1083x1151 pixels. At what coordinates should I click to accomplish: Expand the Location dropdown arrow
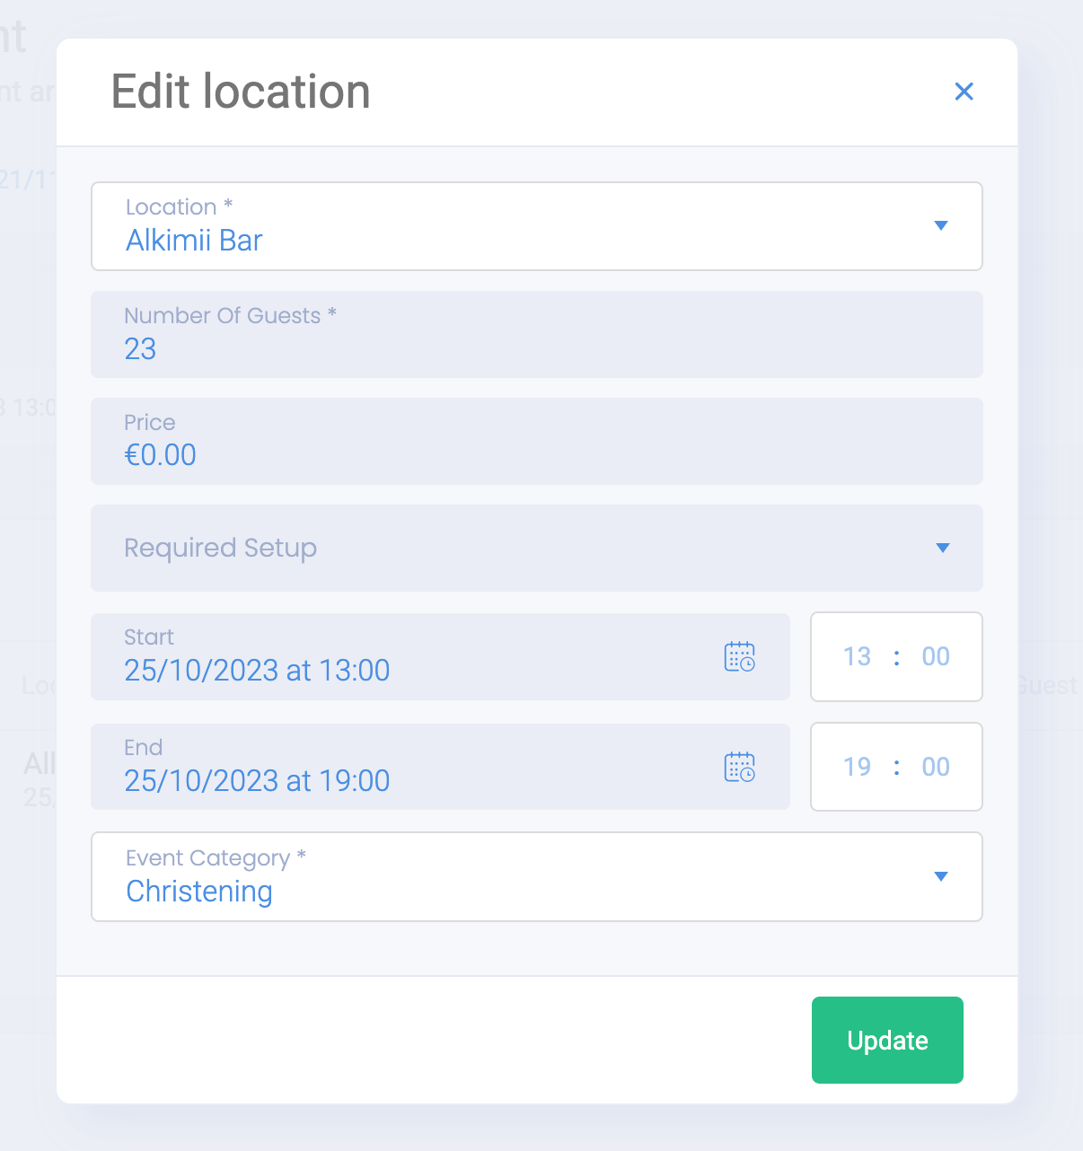tap(941, 225)
